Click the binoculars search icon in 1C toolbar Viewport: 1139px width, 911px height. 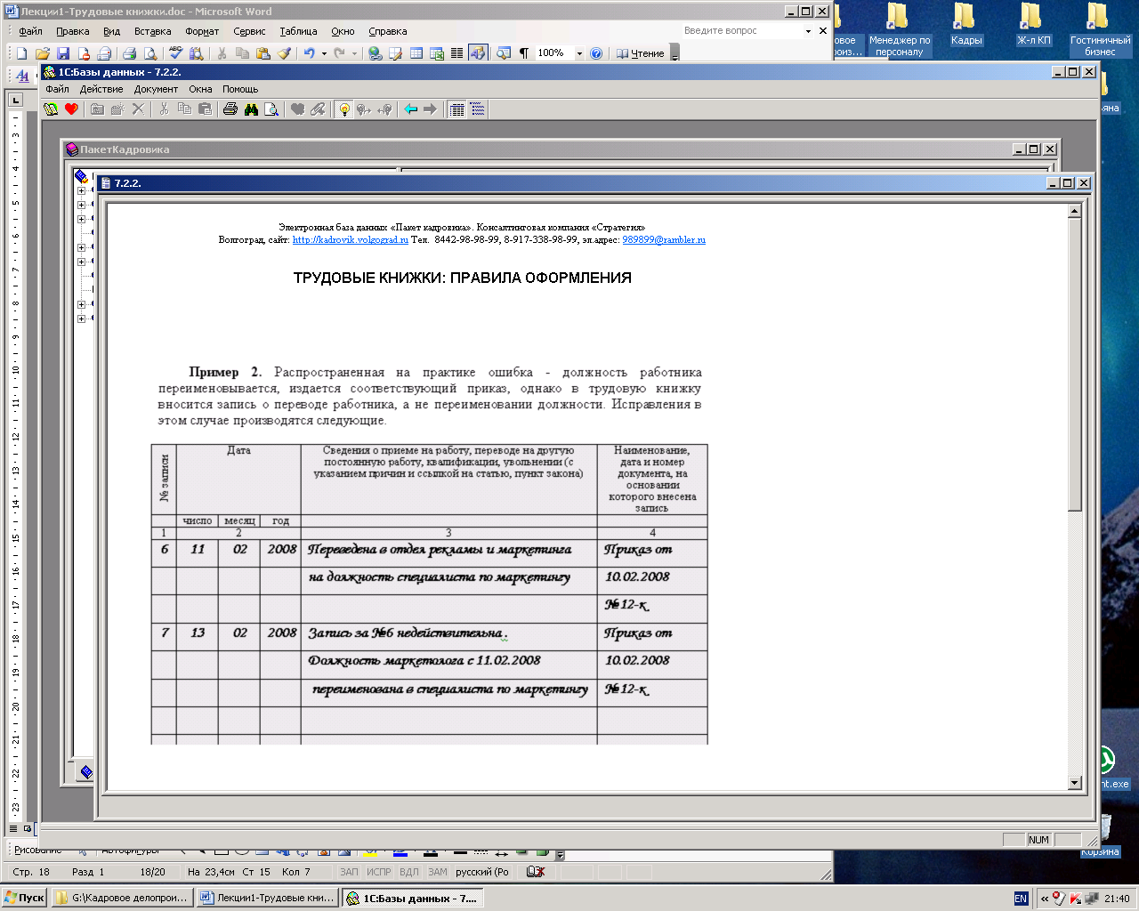coord(251,109)
